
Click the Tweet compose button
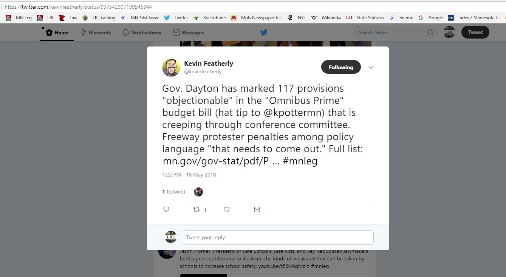475,32
